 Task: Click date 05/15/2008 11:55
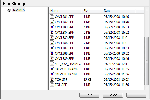(x=116, y=69)
